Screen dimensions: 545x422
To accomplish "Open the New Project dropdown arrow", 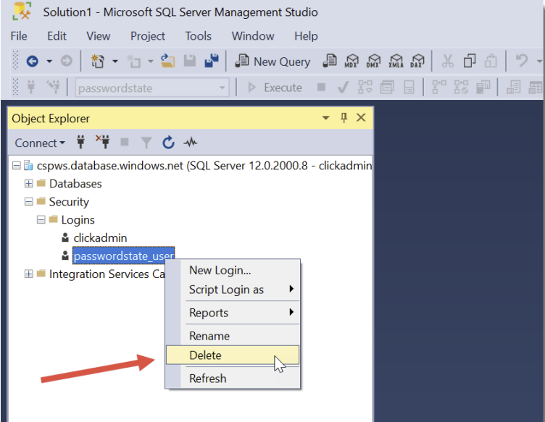I will point(115,62).
